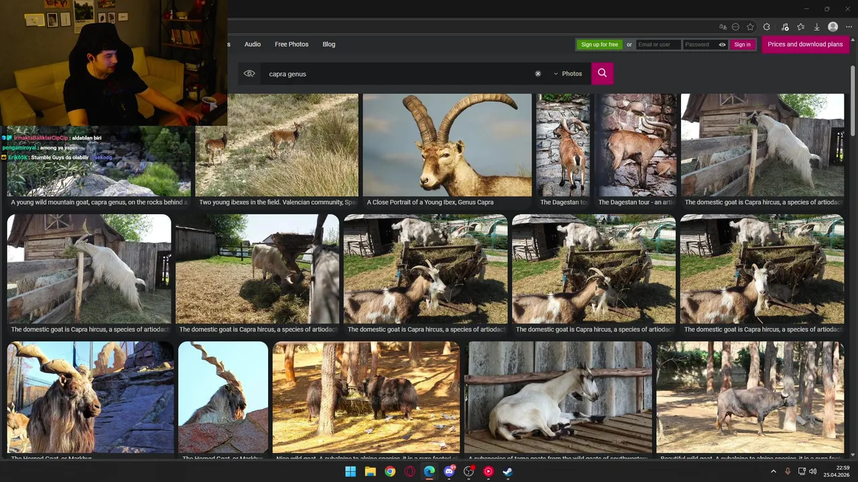Click the network tray icon
This screenshot has height=482, width=858.
(x=802, y=471)
